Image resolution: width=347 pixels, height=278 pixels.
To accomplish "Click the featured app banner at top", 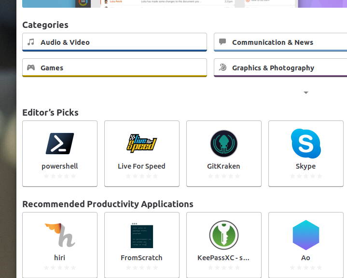I will click(183, 3).
